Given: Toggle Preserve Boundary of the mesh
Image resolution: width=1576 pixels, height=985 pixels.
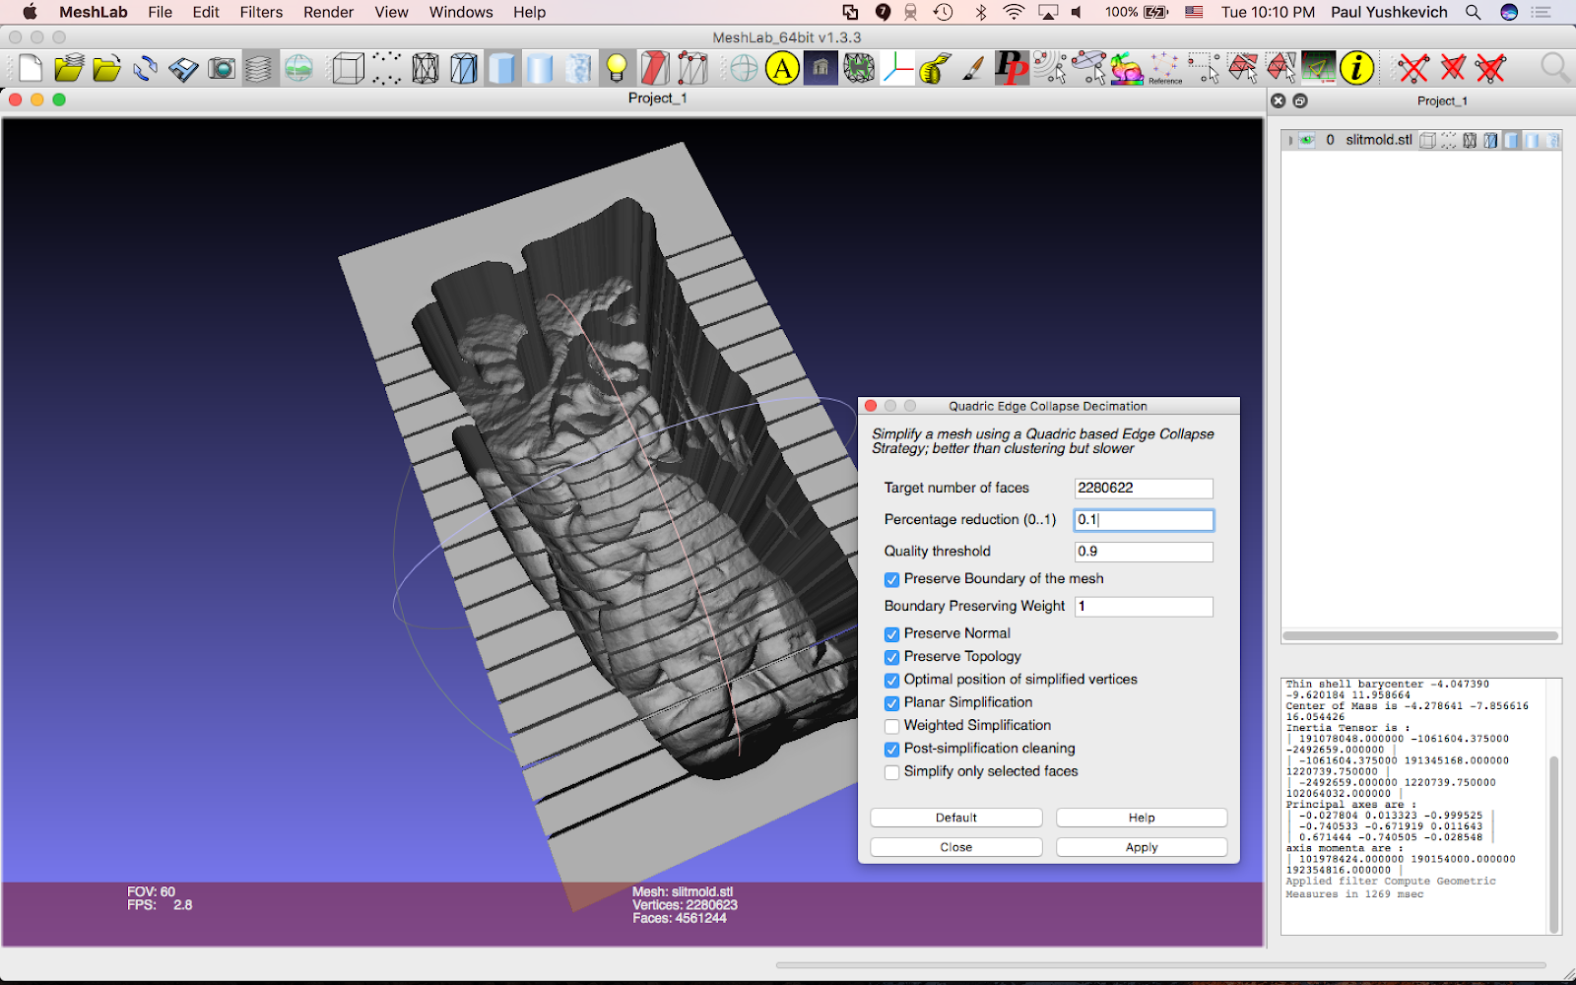Looking at the screenshot, I should (891, 579).
